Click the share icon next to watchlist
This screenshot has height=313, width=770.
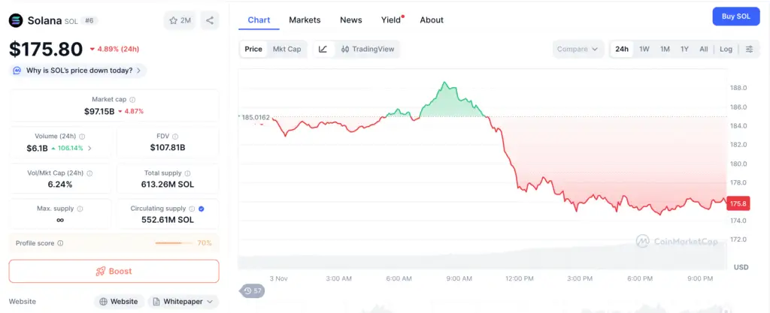209,20
